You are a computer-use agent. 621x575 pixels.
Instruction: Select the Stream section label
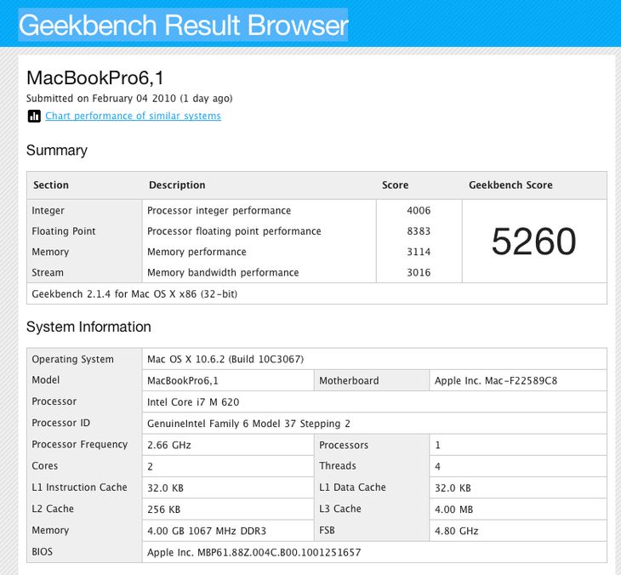(48, 272)
